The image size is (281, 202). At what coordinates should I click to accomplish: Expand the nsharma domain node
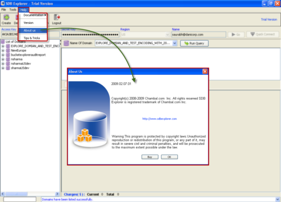pyautogui.click(x=3, y=59)
